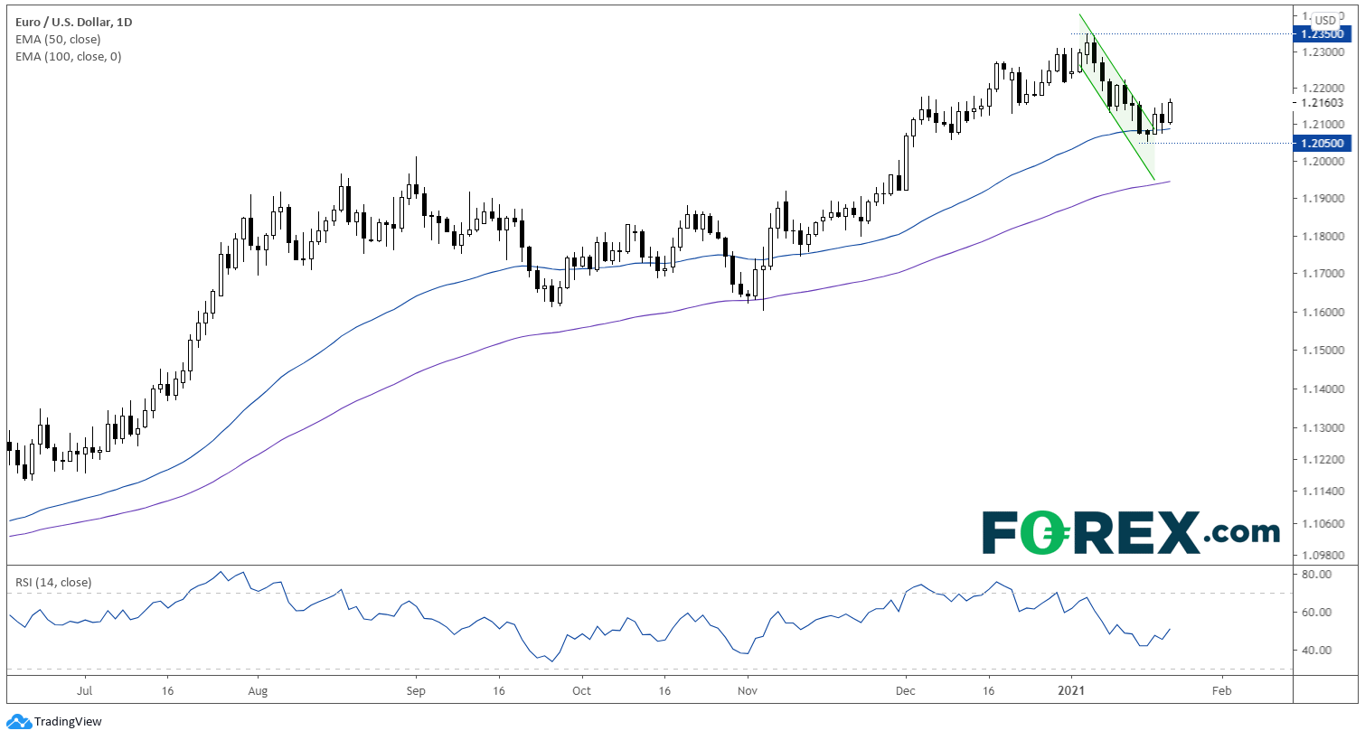Click the EMA (100, close, 0) indicator label
Image resolution: width=1365 pixels, height=740 pixels.
tap(68, 56)
